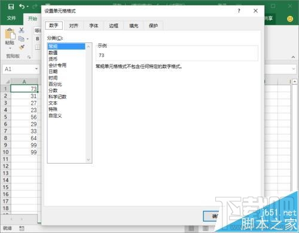Select 日期 in category list
The height and width of the screenshot is (233, 299).
click(x=66, y=72)
